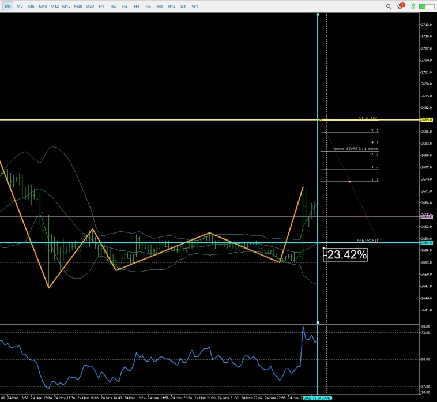Choose the W1 weekly timeframe
437x402 pixels.
click(x=195, y=6)
